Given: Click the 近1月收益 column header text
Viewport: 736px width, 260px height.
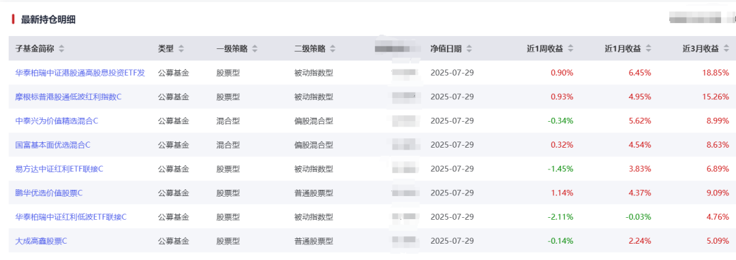Looking at the screenshot, I should (623, 49).
